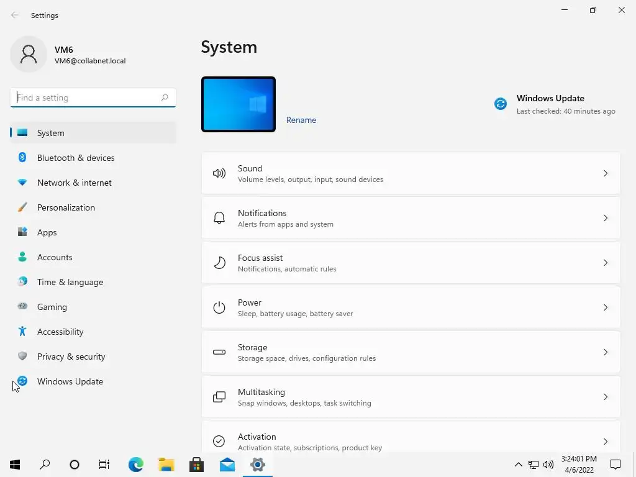Viewport: 636px width, 477px height.
Task: Click the Personalization paintbrush icon
Action: coord(22,207)
